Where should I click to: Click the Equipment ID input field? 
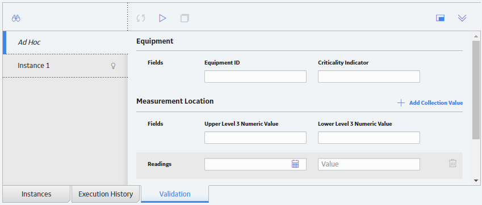click(255, 76)
